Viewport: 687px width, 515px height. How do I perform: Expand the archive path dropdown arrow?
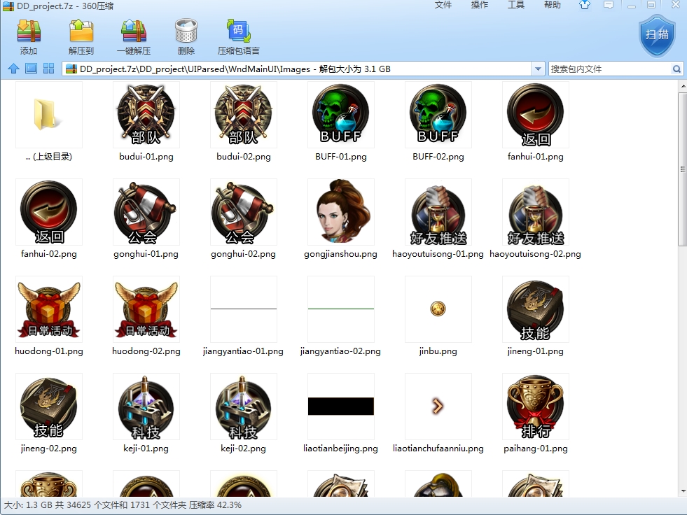538,69
